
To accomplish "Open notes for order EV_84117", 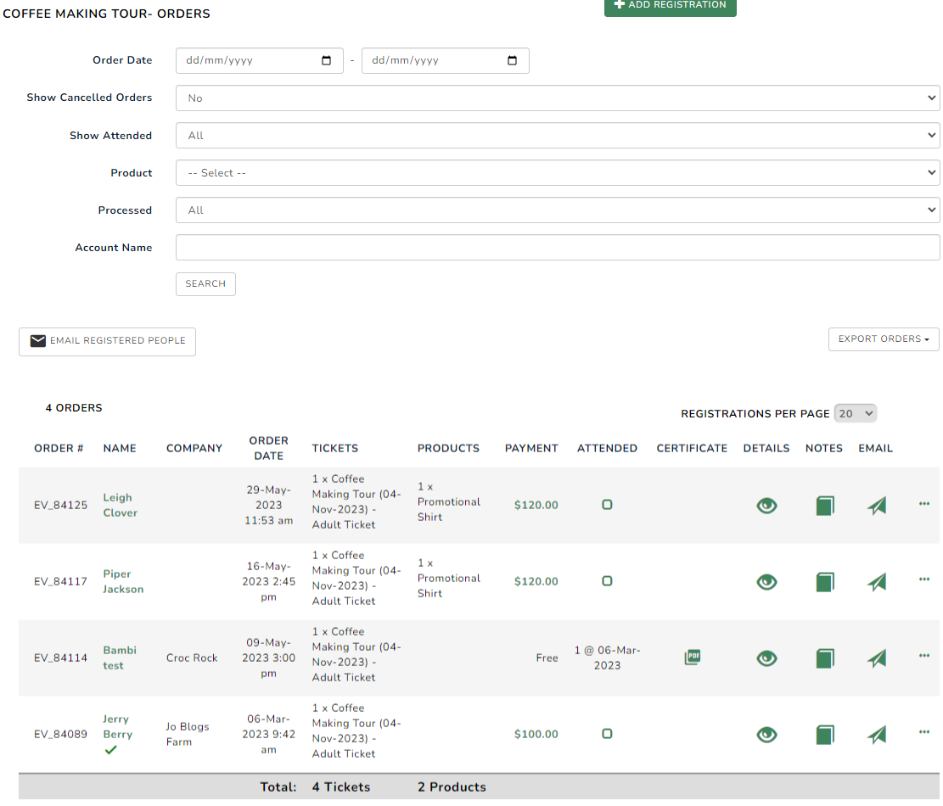I will pyautogui.click(x=825, y=582).
